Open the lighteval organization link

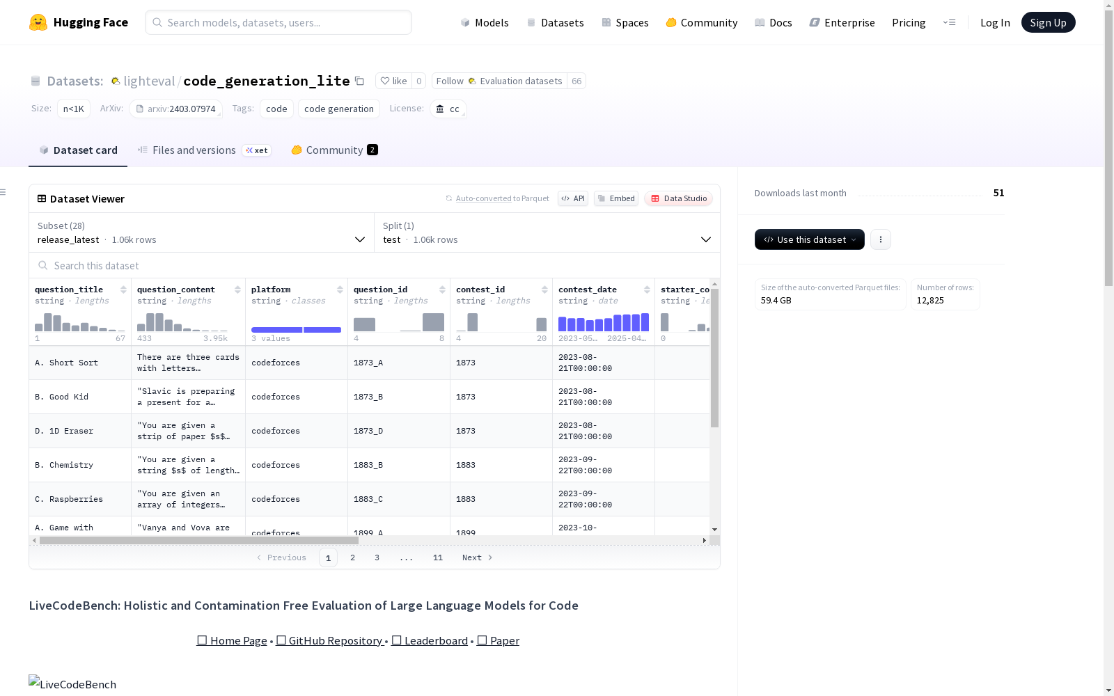coord(149,81)
